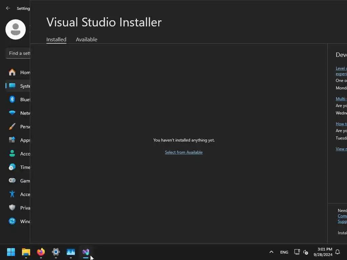
Task: Open the Community link under Need help
Action: (342, 216)
